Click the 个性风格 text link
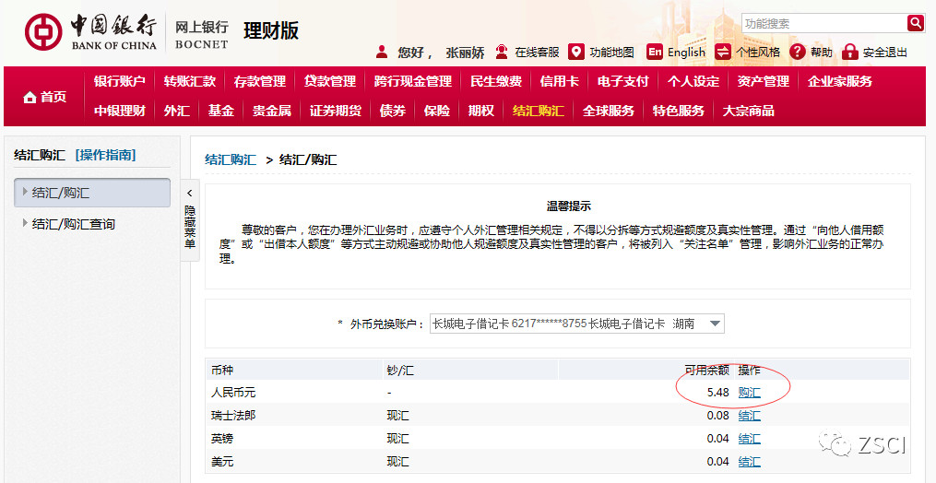 pyautogui.click(x=757, y=53)
